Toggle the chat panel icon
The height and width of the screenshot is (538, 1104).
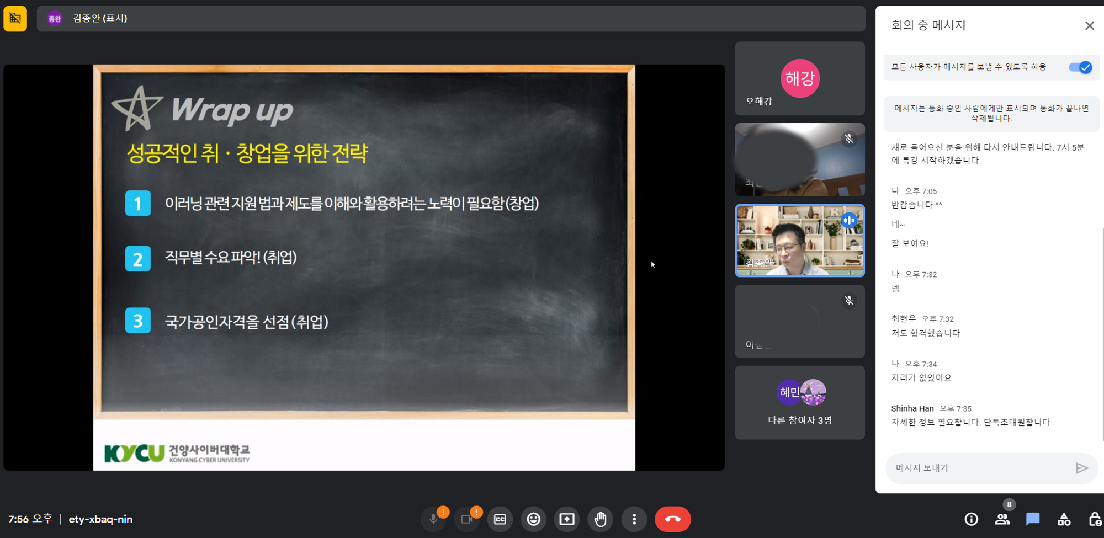[1033, 519]
